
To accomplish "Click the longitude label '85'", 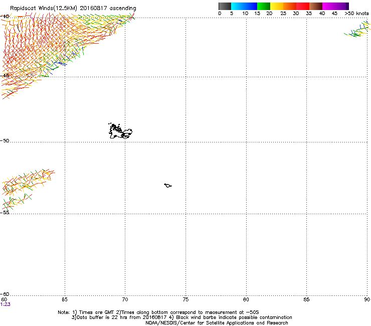I will pos(306,299).
